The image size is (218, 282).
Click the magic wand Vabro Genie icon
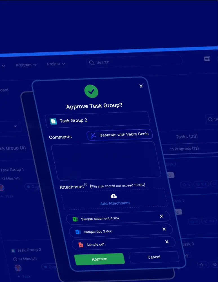(93, 136)
